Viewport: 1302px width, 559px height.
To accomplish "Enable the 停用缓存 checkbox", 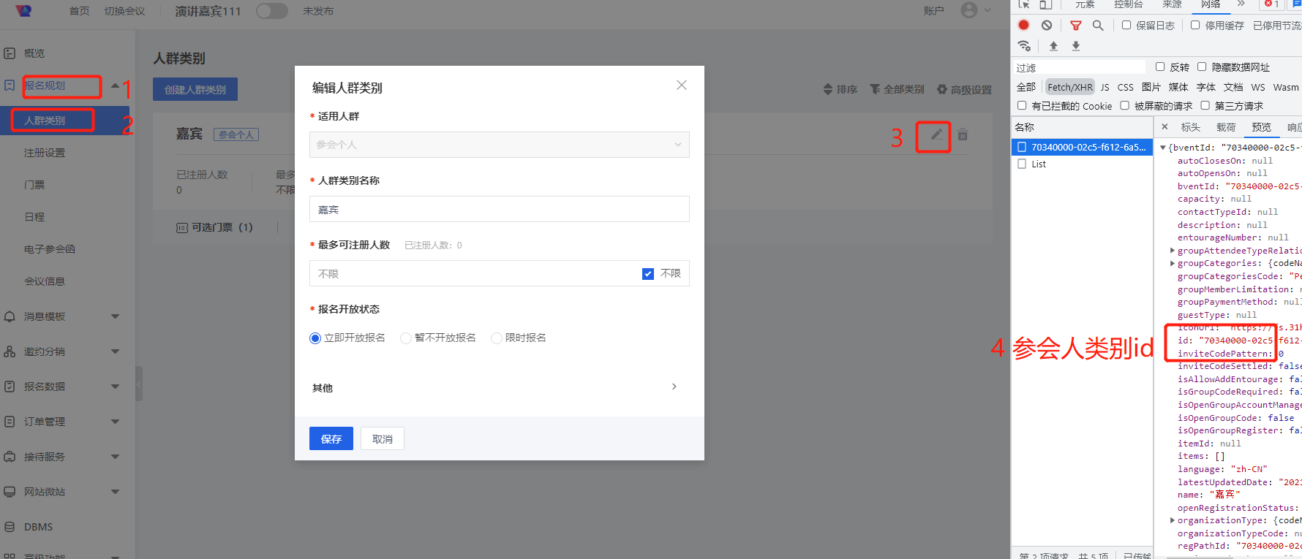I will (x=1195, y=25).
